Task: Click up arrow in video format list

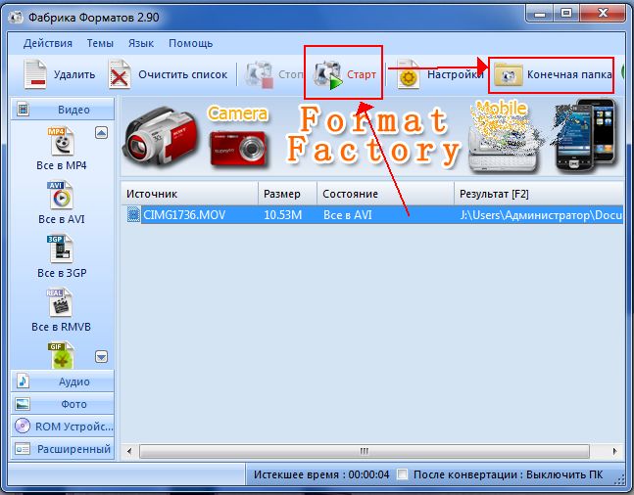Action: pyautogui.click(x=102, y=133)
